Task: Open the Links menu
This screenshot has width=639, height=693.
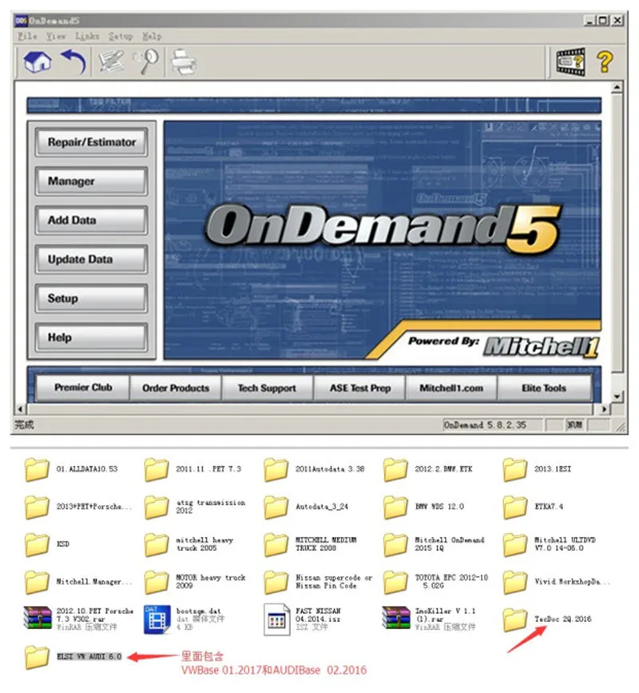Action: pyautogui.click(x=87, y=36)
